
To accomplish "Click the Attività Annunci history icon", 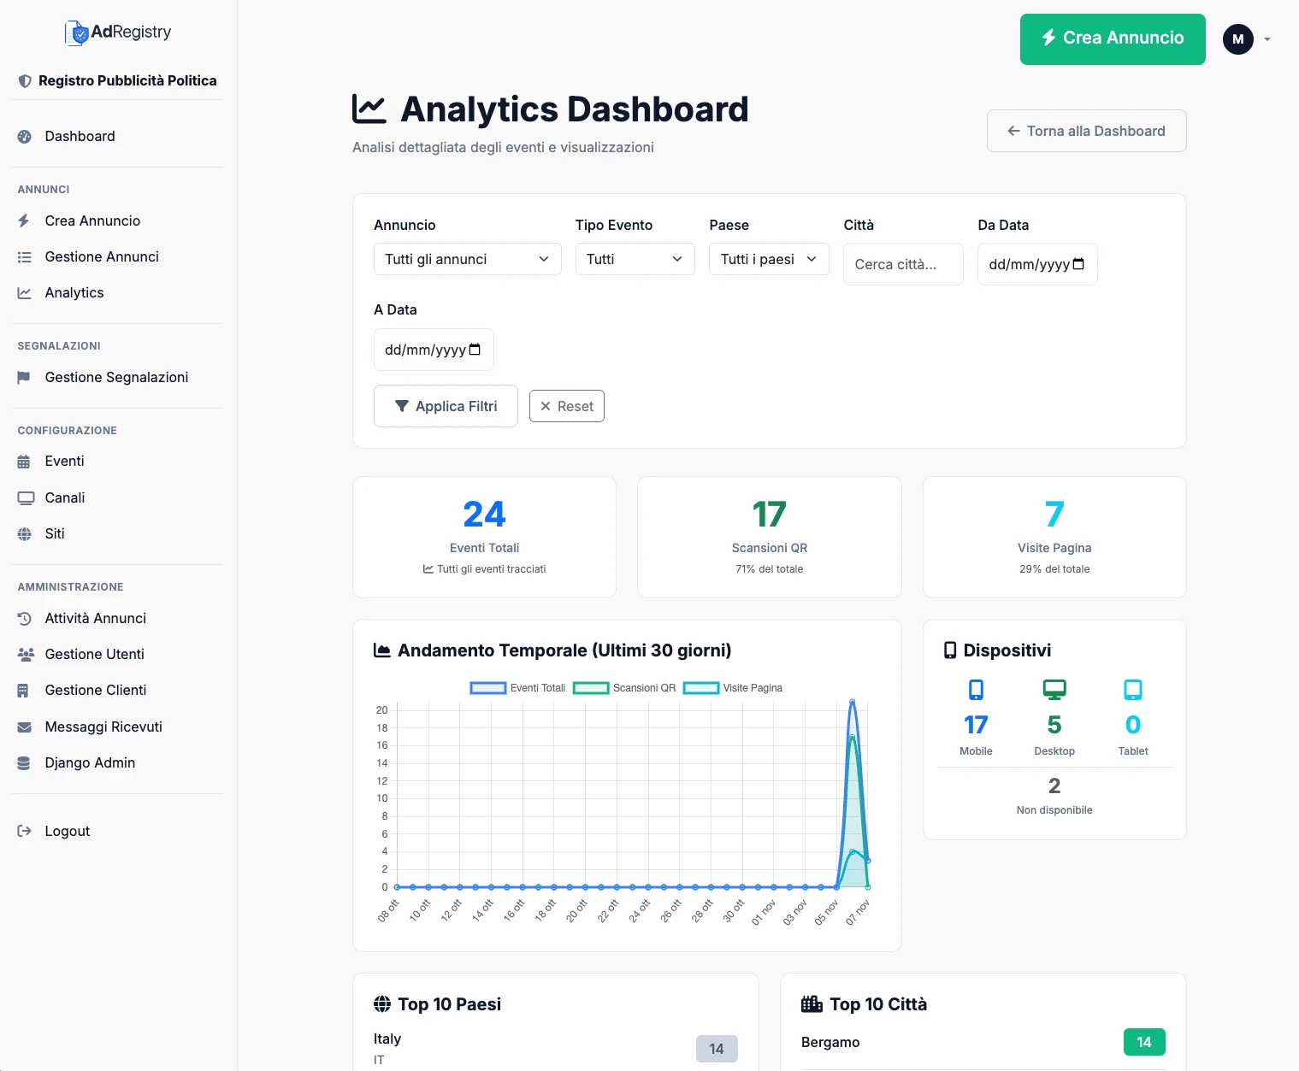I will [x=24, y=618].
